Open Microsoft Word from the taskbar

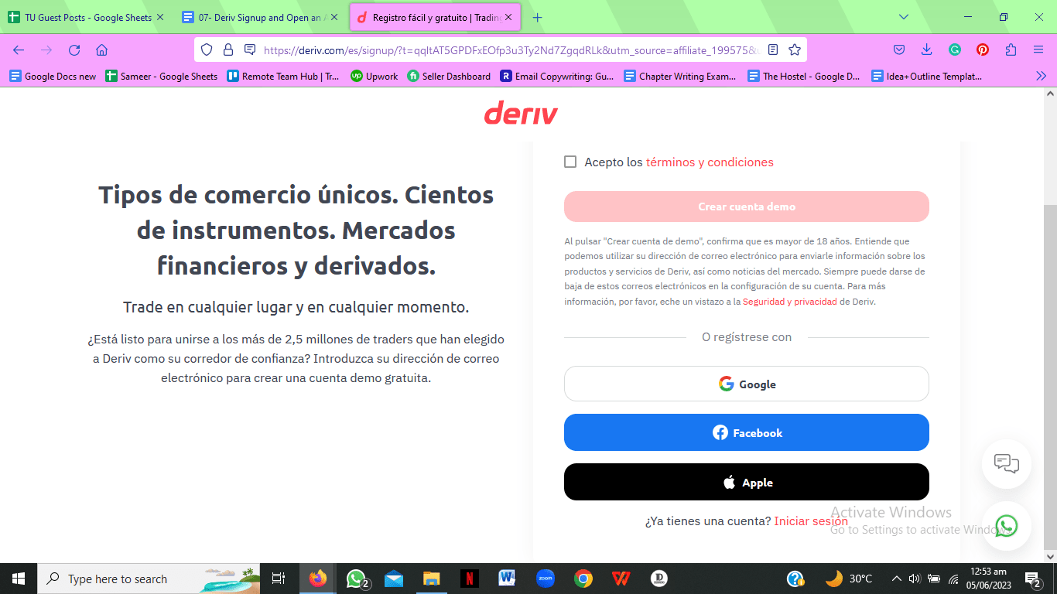(508, 579)
